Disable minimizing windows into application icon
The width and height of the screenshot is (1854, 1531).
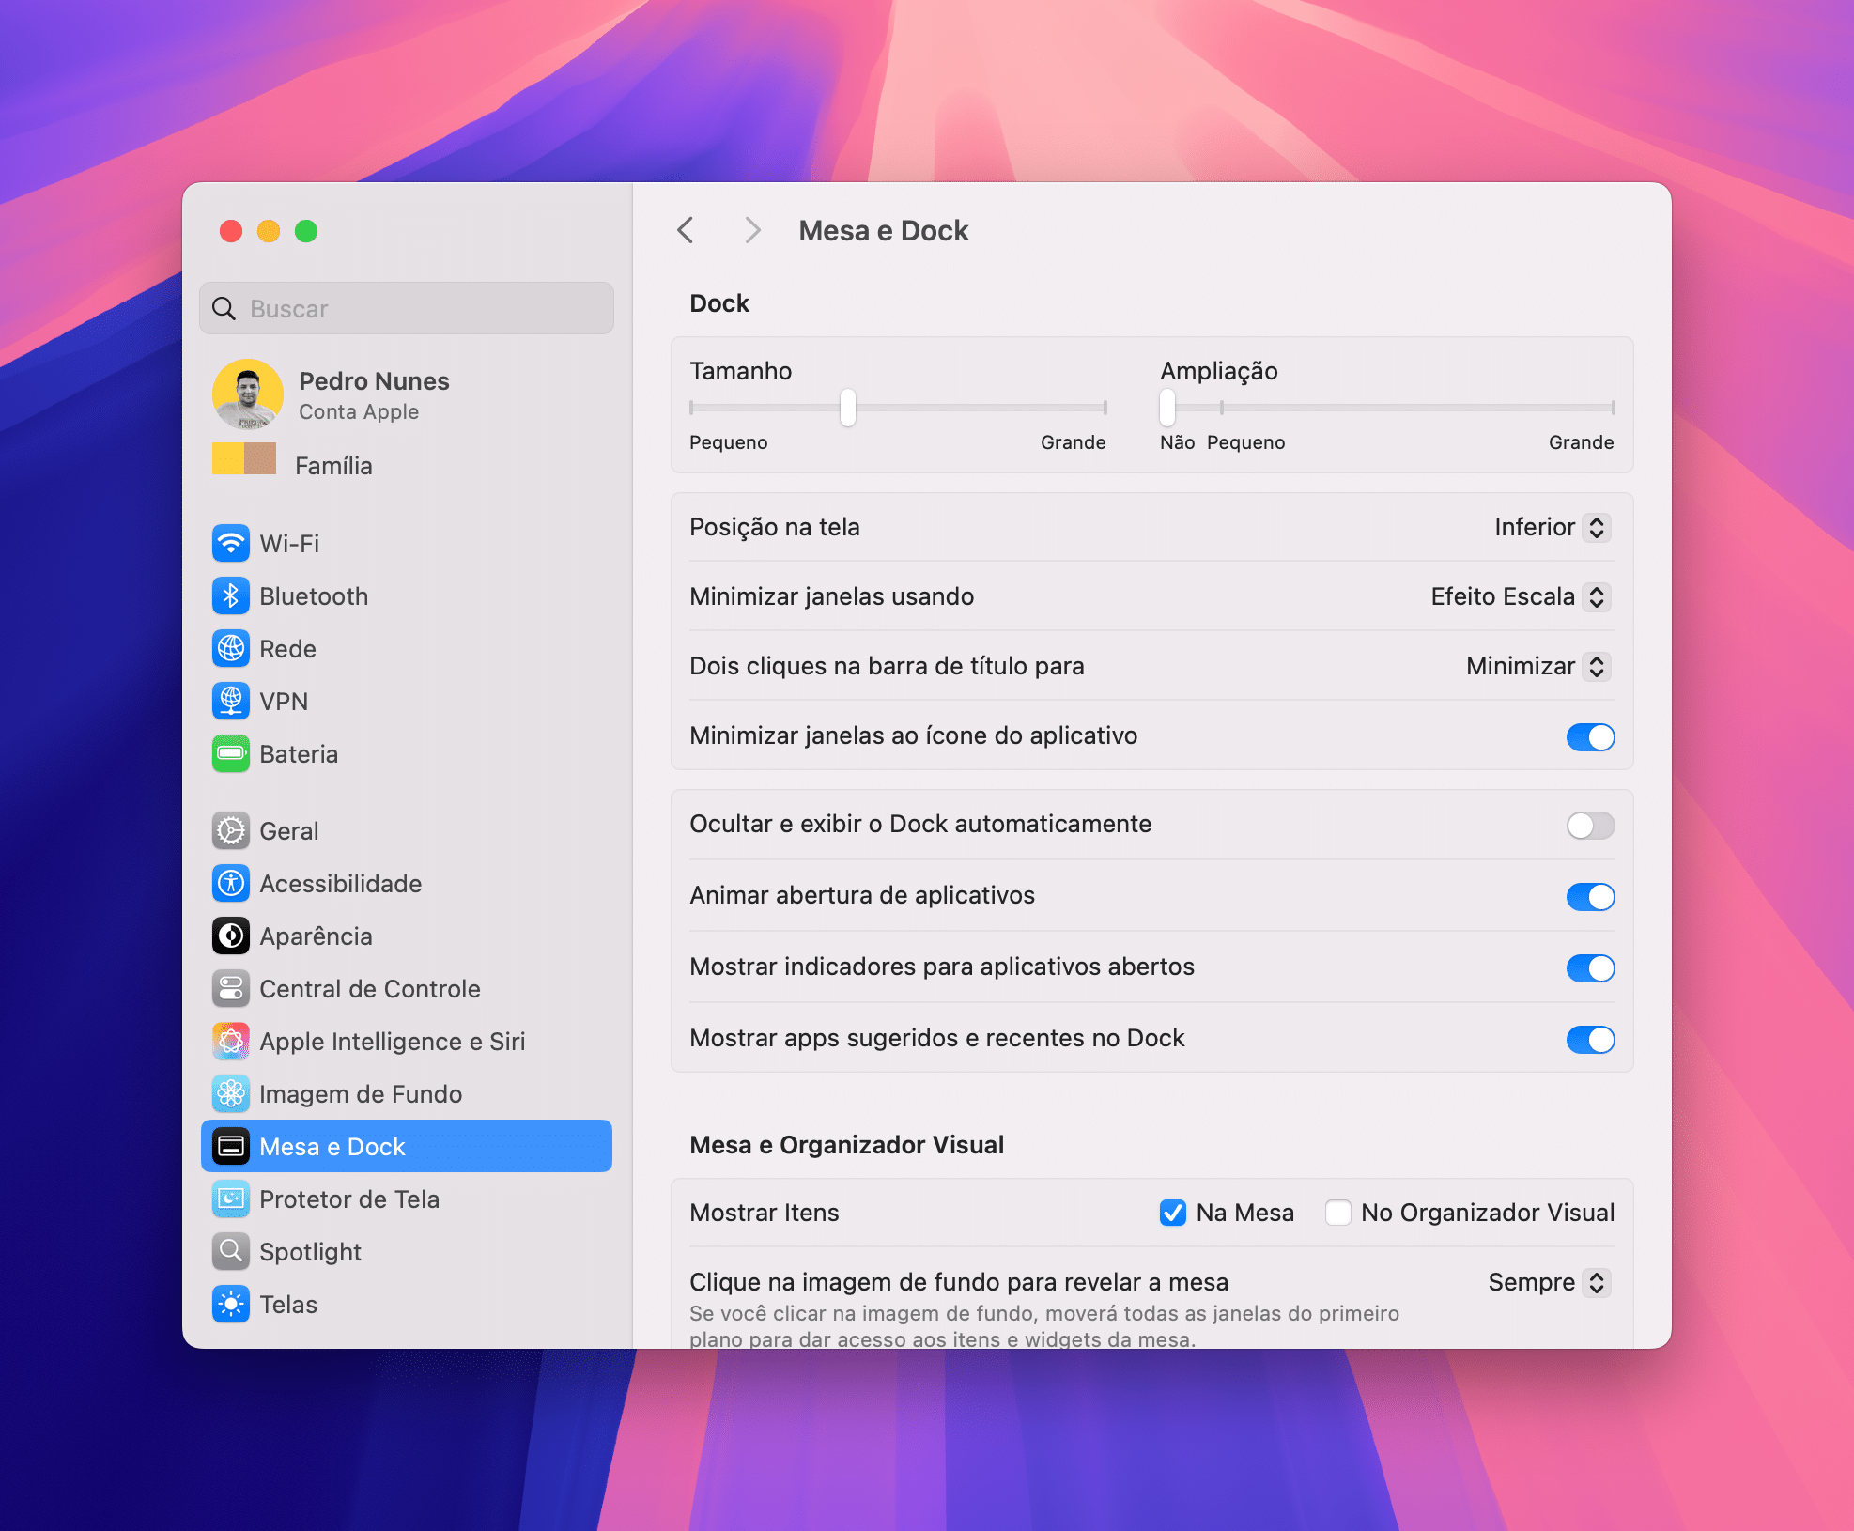click(1590, 736)
